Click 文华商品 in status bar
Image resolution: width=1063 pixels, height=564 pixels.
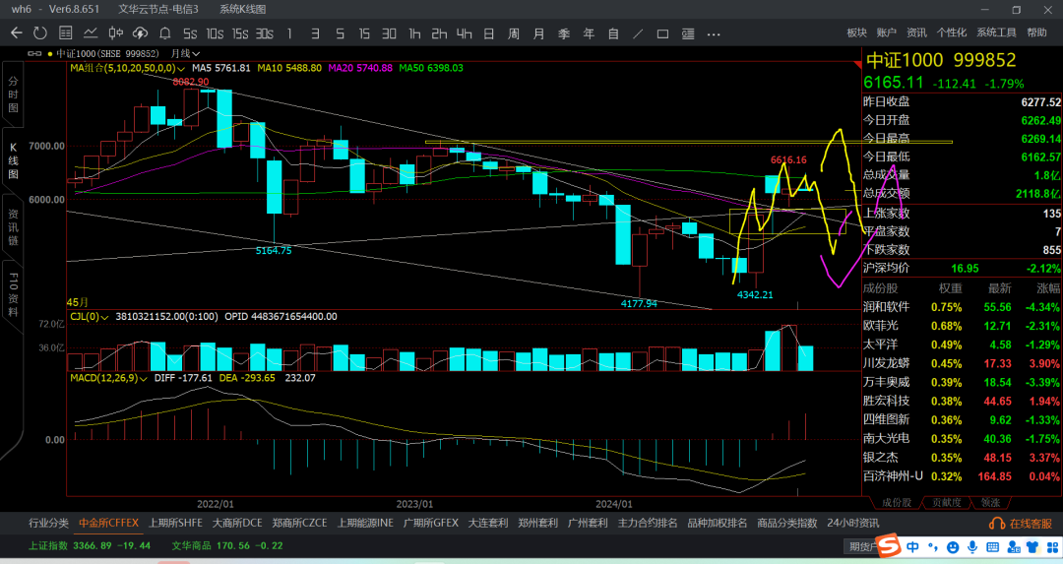click(191, 545)
